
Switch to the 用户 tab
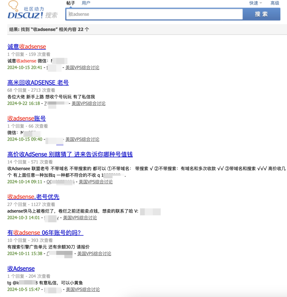pyautogui.click(x=86, y=3)
